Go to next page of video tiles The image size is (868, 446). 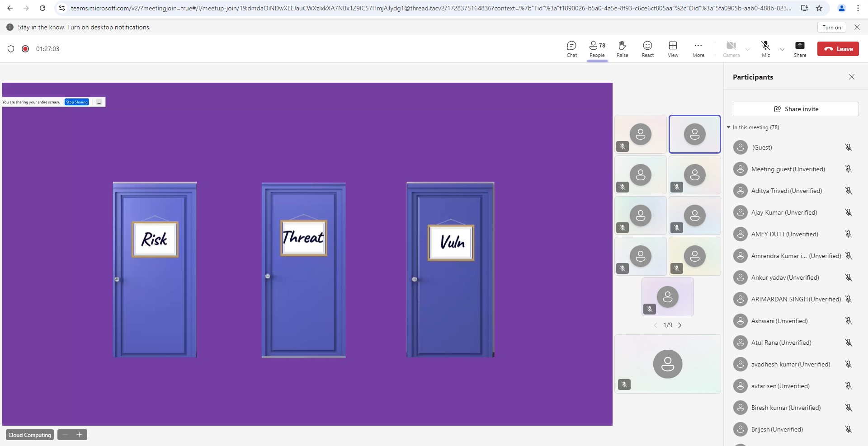(680, 325)
